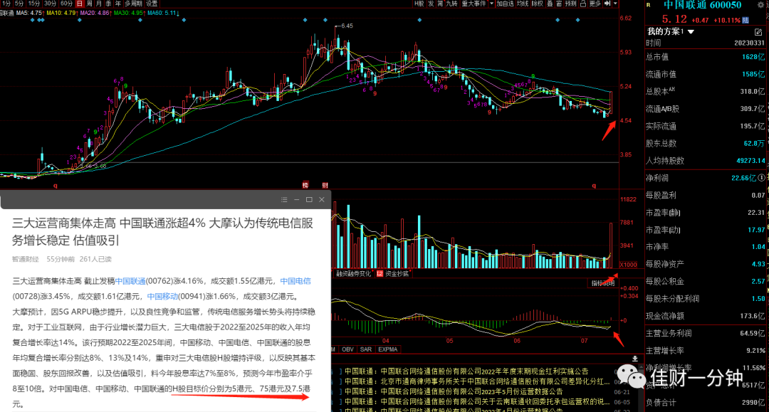
Task: Open the 融资融券变化 indicator tab
Action: 353,274
